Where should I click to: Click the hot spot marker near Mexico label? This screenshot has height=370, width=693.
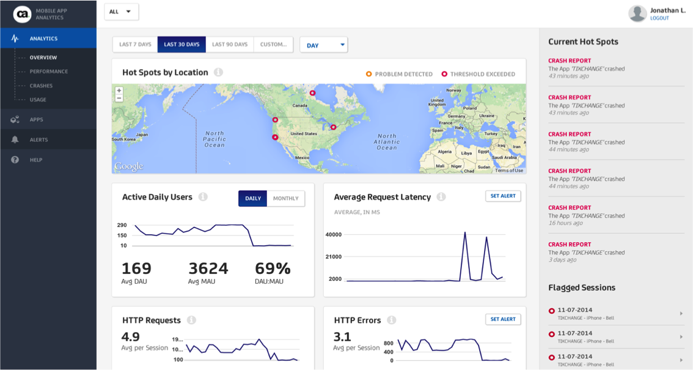pyautogui.click(x=275, y=138)
